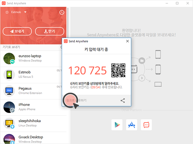This screenshot has height=144, width=193.
Task: Close the key waiting dialog
Action: pos(127,41)
